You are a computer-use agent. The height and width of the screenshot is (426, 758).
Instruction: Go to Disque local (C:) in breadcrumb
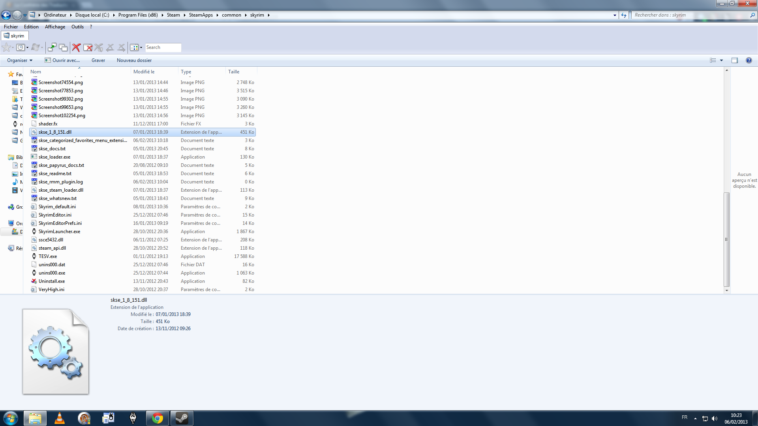[x=92, y=15]
